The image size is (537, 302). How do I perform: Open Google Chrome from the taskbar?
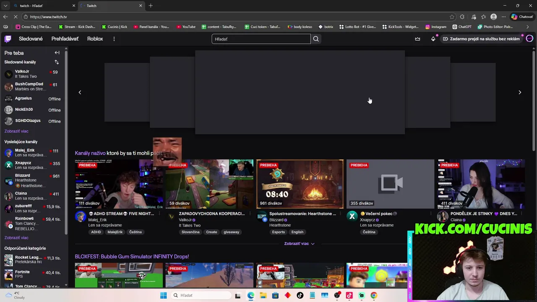click(x=374, y=295)
